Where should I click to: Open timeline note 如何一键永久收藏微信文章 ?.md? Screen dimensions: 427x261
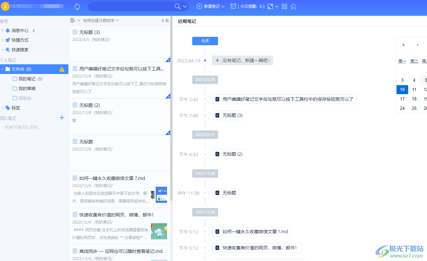252,232
